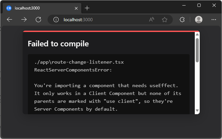Go back using the browser back arrow
This screenshot has width=222, height=139.
[x=10, y=20]
